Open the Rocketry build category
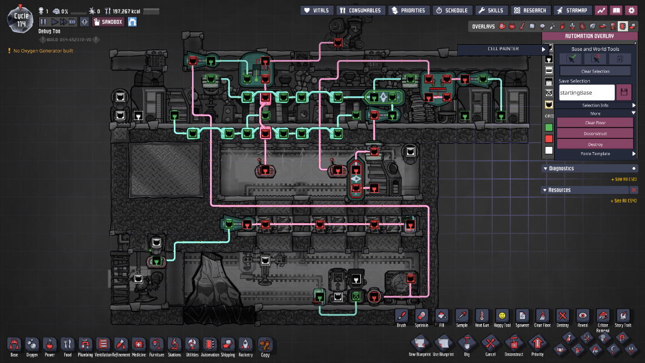The width and height of the screenshot is (645, 363). click(x=245, y=344)
